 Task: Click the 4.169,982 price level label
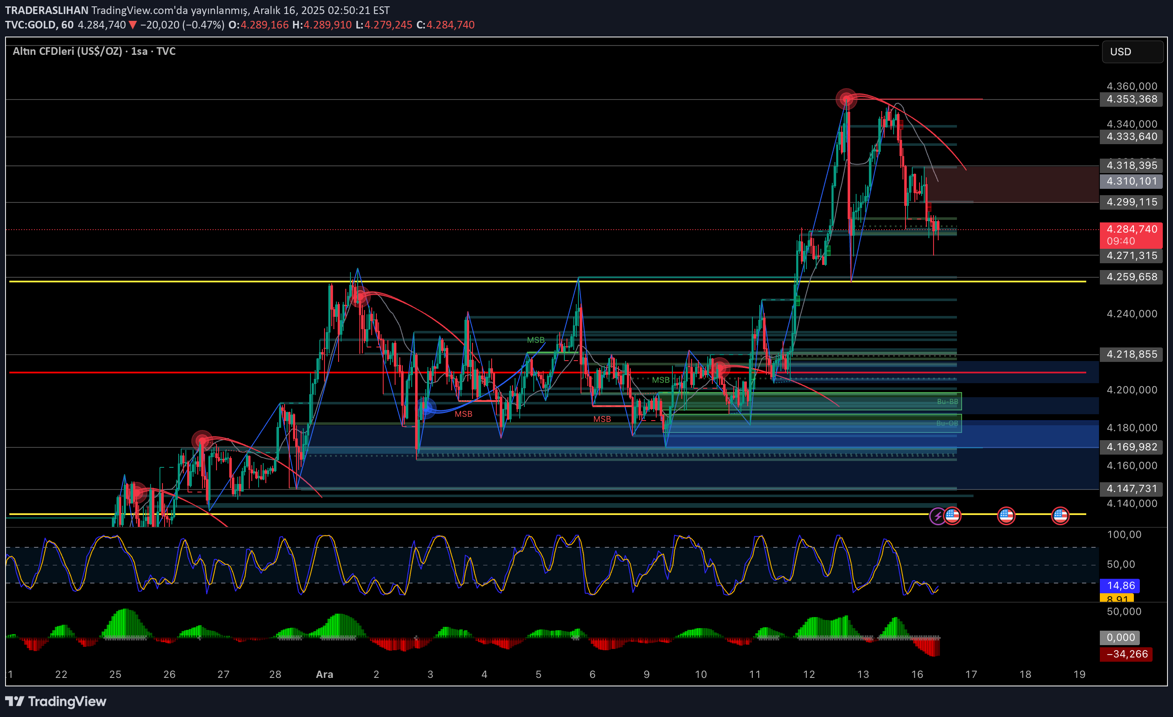coord(1131,447)
